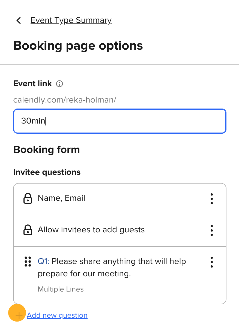Click the lock icon beside Name, Email

click(28, 199)
